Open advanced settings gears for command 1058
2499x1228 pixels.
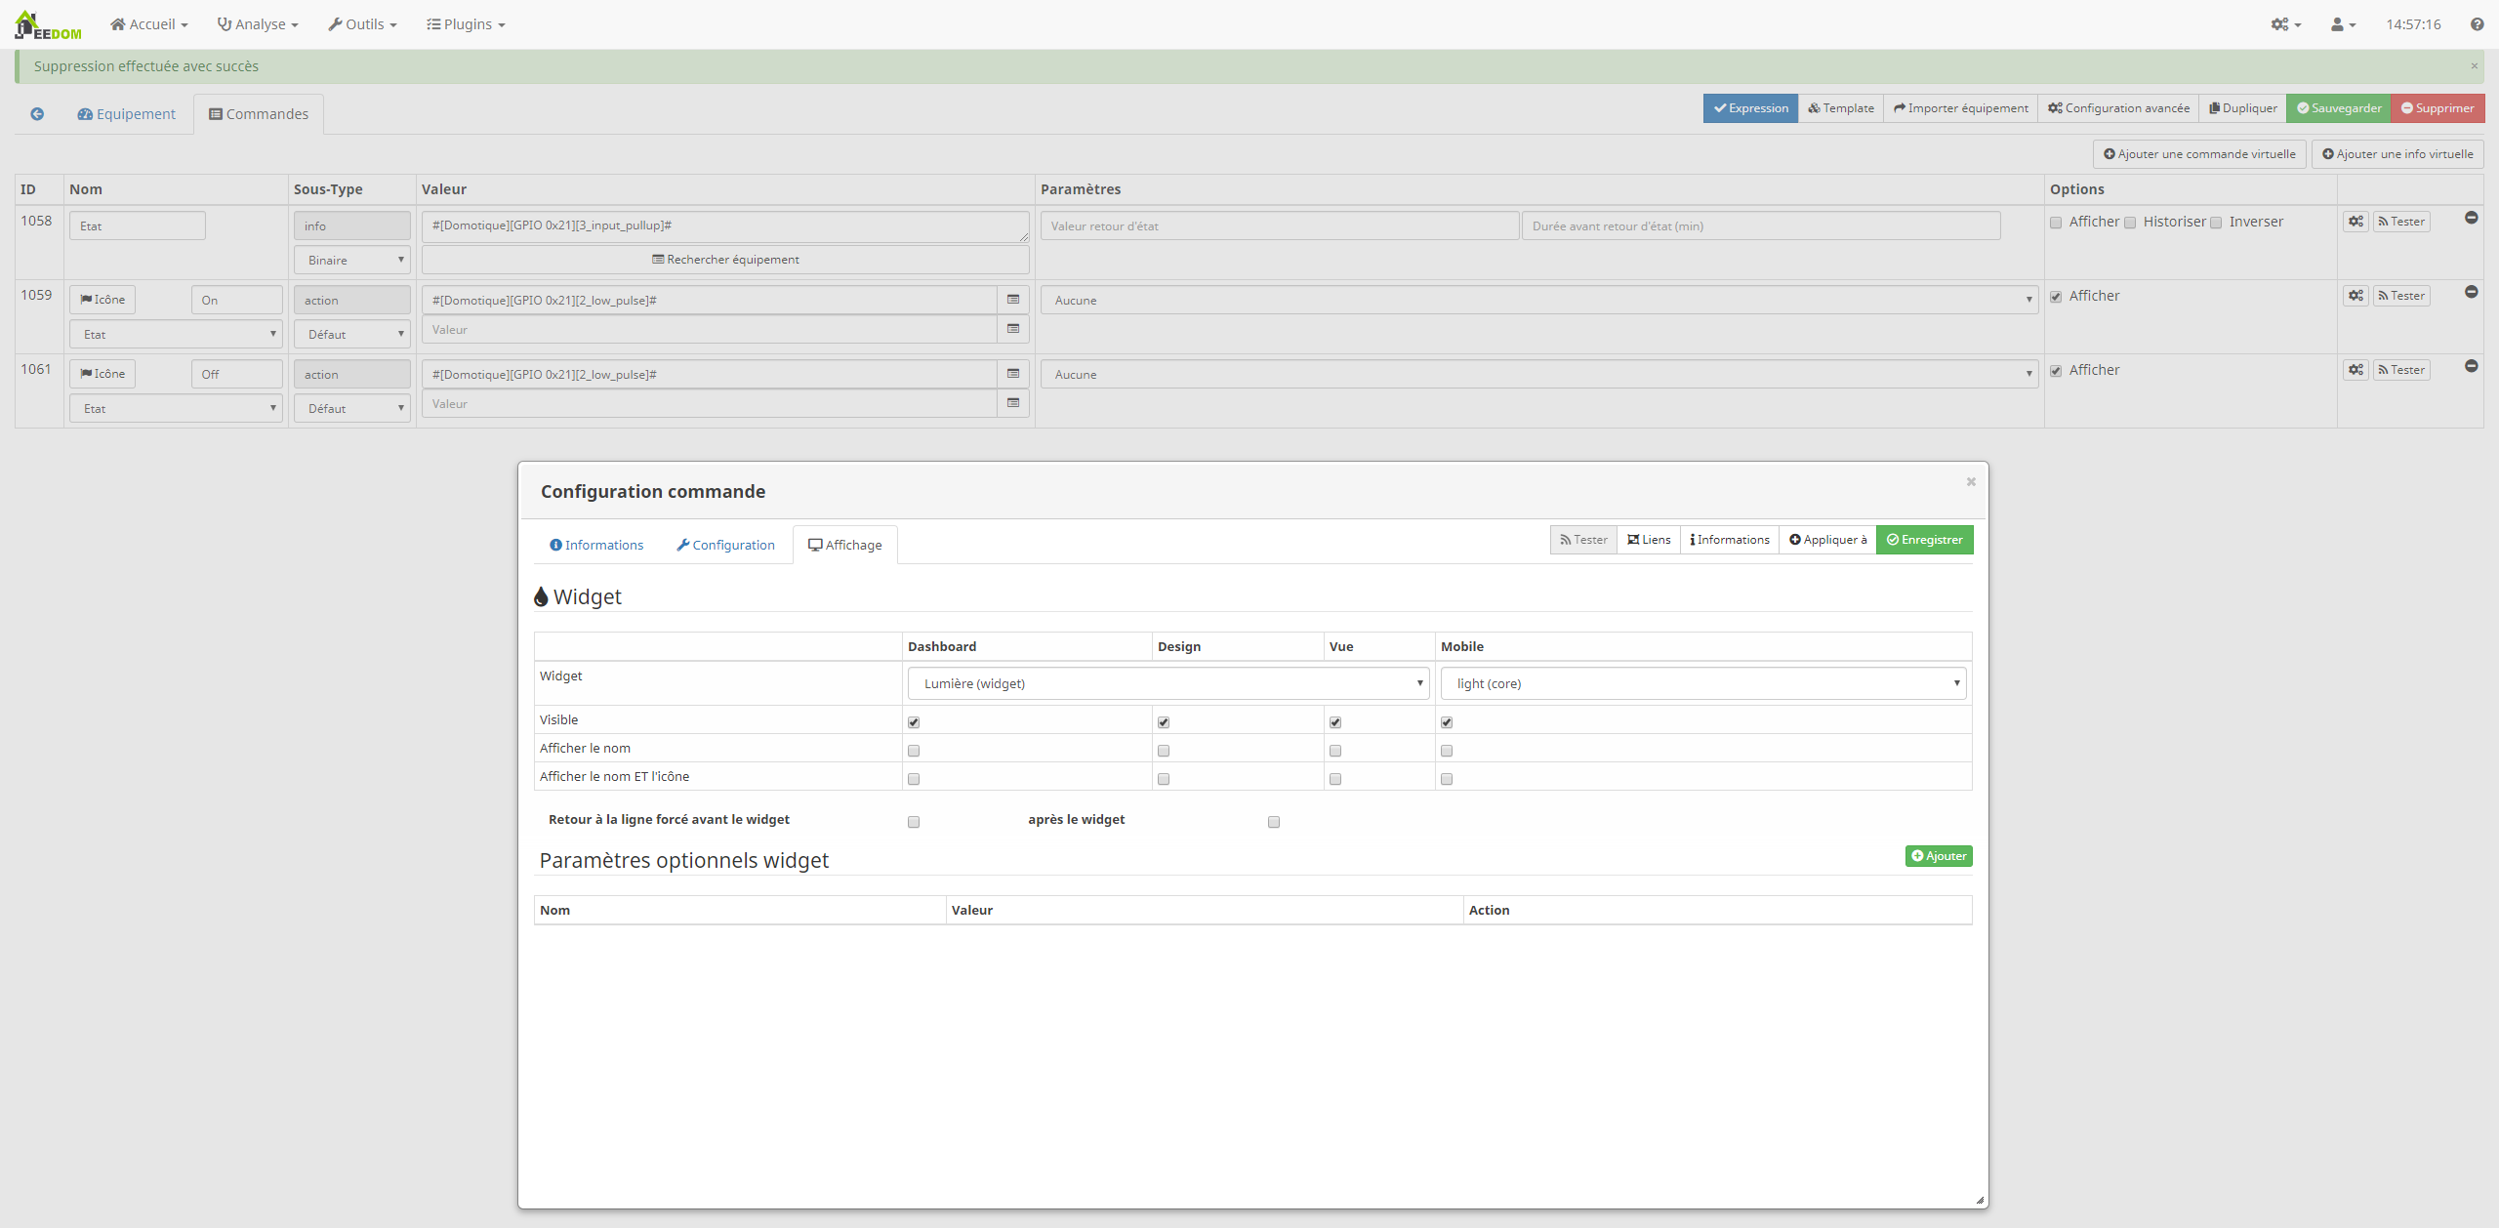[2356, 222]
